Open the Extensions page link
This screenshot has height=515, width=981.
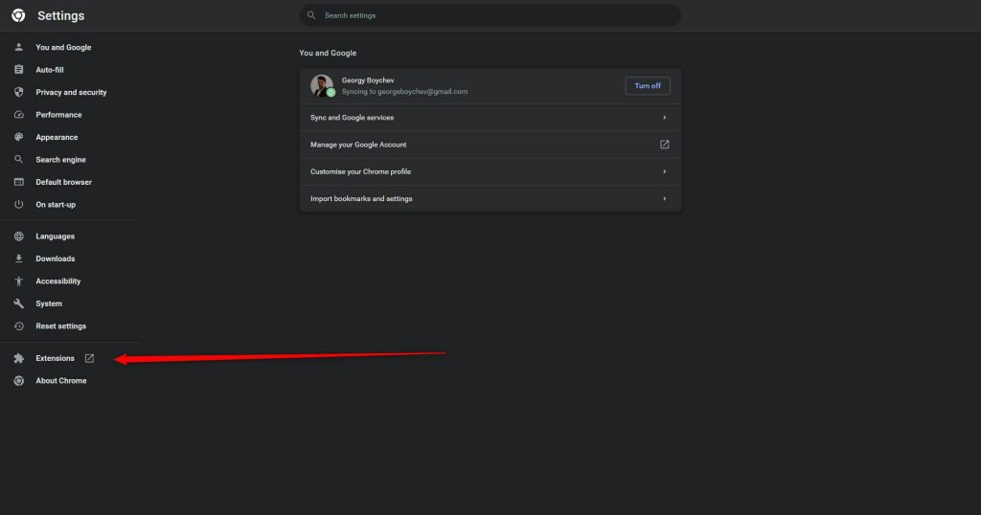click(55, 358)
